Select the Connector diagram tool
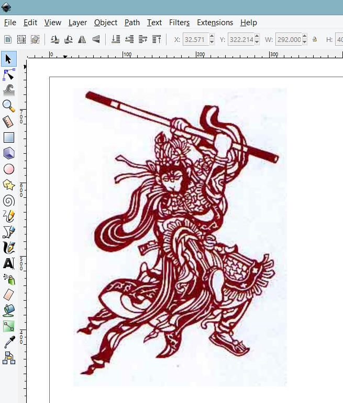343x403 pixels. click(x=9, y=358)
